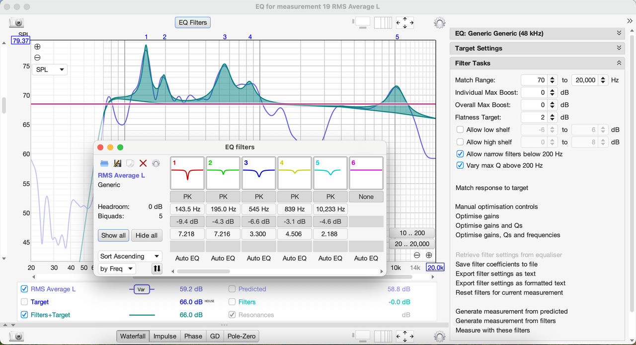This screenshot has width=636, height=345.
Task: Switch to the Impulse tab
Action: coord(165,336)
